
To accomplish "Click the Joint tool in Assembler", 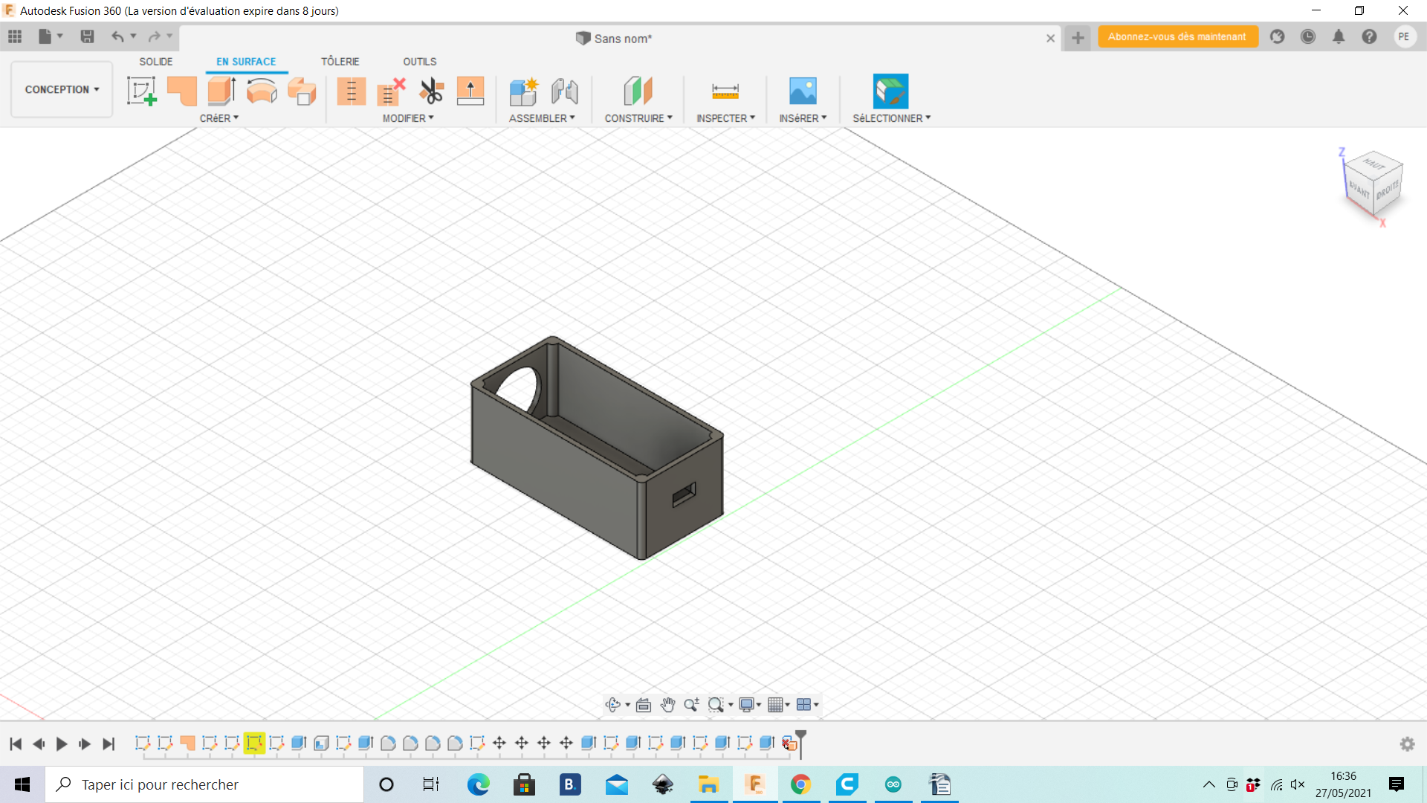I will pyautogui.click(x=565, y=91).
